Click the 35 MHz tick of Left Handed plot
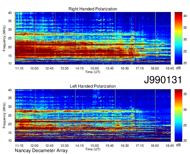Viewport: 190px width, 154px height. tap(10, 98)
